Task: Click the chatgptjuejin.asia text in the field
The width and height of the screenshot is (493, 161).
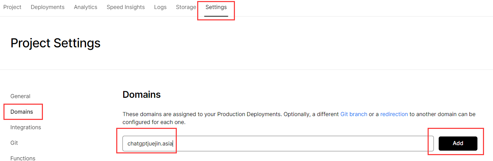Action: [x=150, y=143]
